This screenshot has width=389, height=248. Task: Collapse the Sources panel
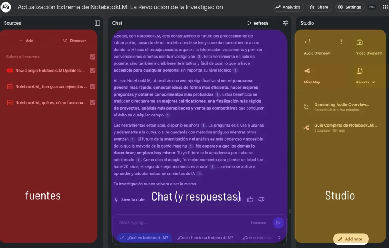click(x=97, y=23)
